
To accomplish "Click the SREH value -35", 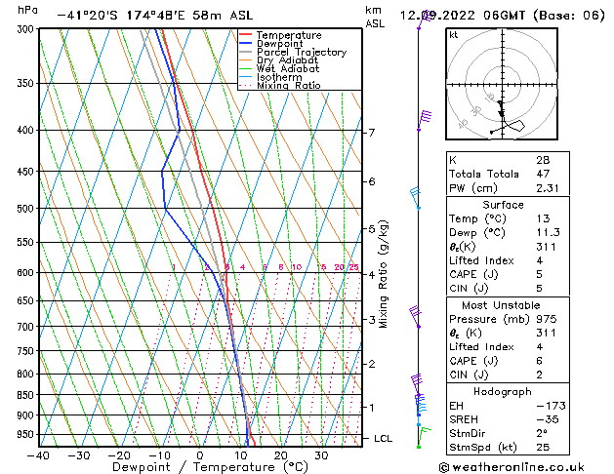I will [548, 419].
